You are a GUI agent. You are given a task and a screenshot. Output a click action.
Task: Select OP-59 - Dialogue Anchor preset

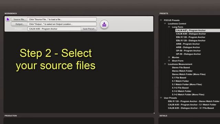[x=188, y=54]
